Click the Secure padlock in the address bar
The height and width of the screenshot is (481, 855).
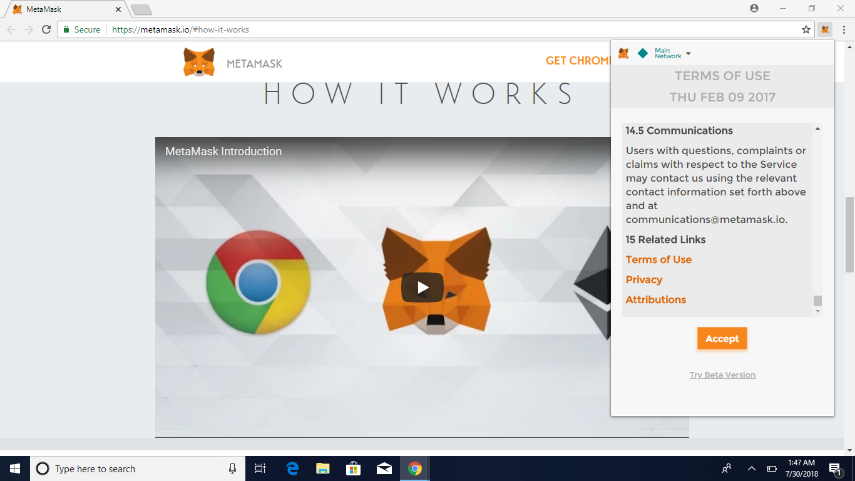pos(66,29)
